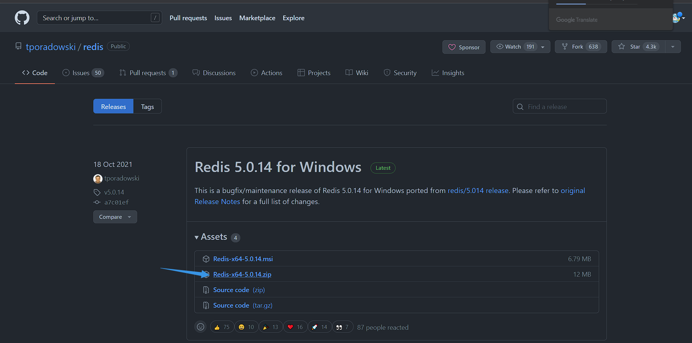This screenshot has height=343, width=692.
Task: Click the release date 18 Oct 2021
Action: (x=113, y=164)
